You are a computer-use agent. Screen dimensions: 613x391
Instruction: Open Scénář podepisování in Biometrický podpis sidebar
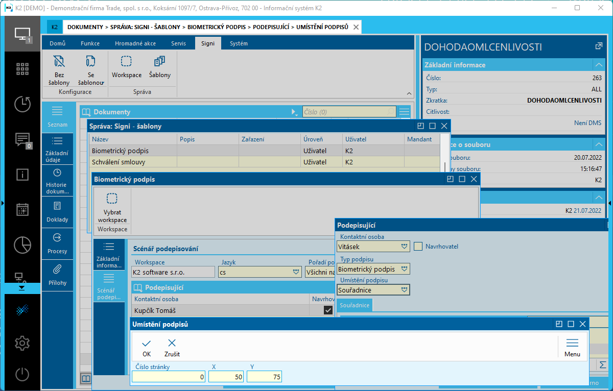click(x=109, y=286)
